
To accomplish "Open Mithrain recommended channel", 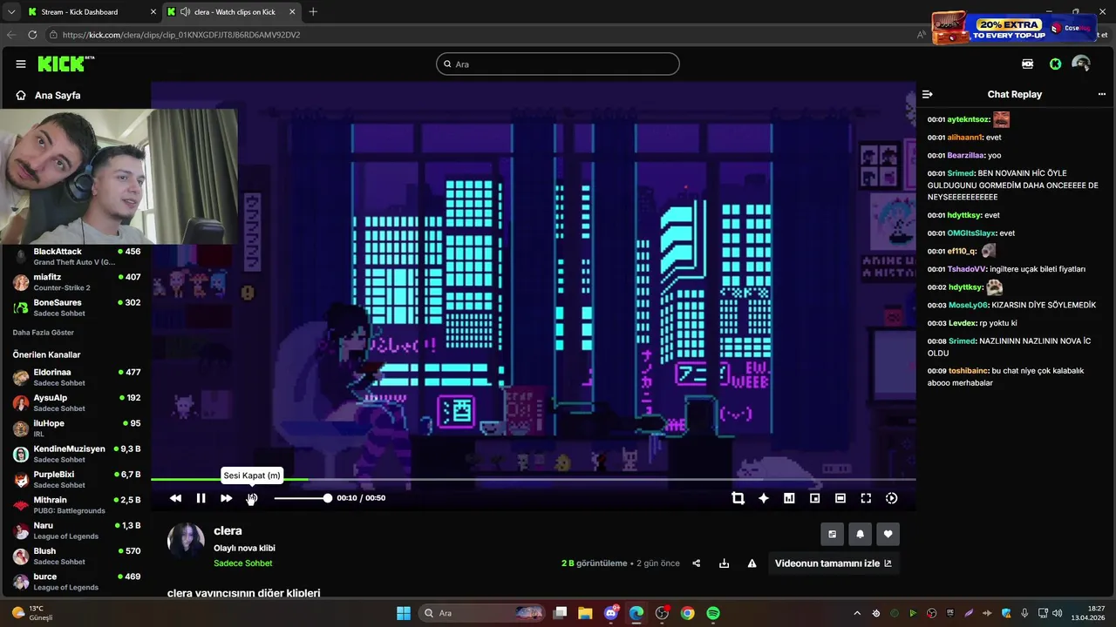I will pyautogui.click(x=77, y=504).
